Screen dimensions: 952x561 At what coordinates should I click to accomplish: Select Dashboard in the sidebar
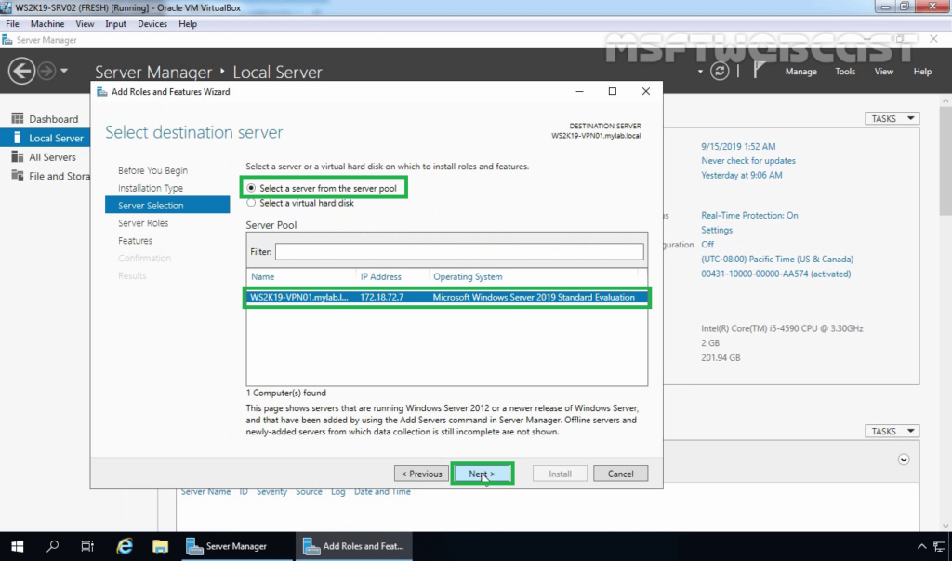point(53,118)
